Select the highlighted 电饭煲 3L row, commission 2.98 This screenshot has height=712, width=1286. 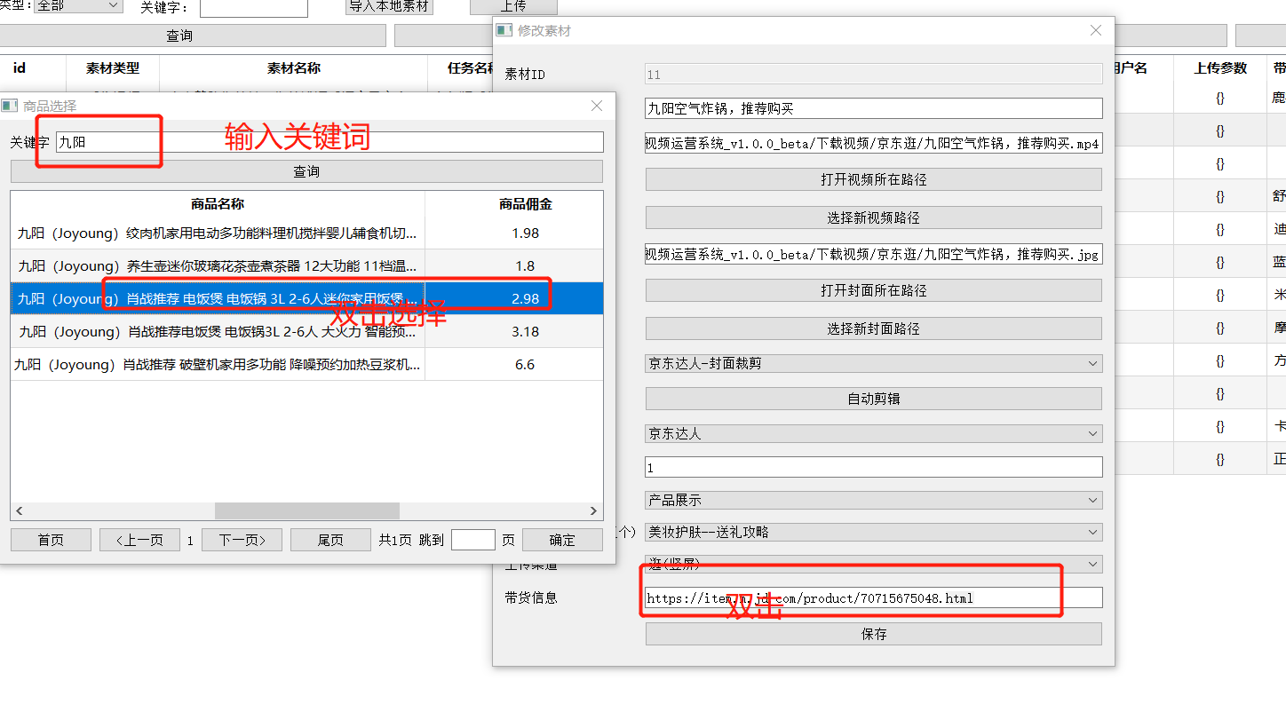306,299
